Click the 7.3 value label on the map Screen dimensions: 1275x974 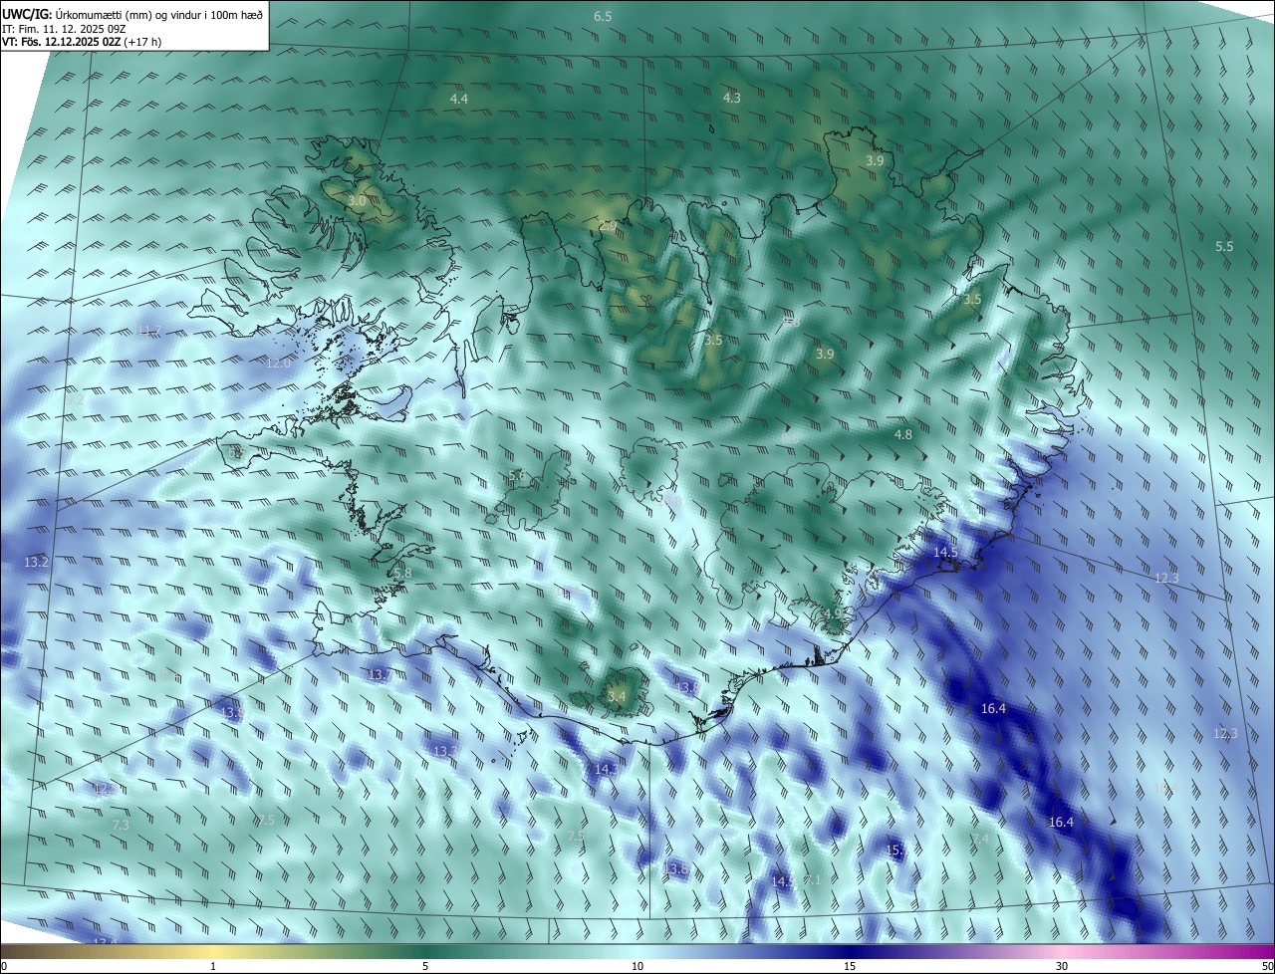[x=121, y=826]
